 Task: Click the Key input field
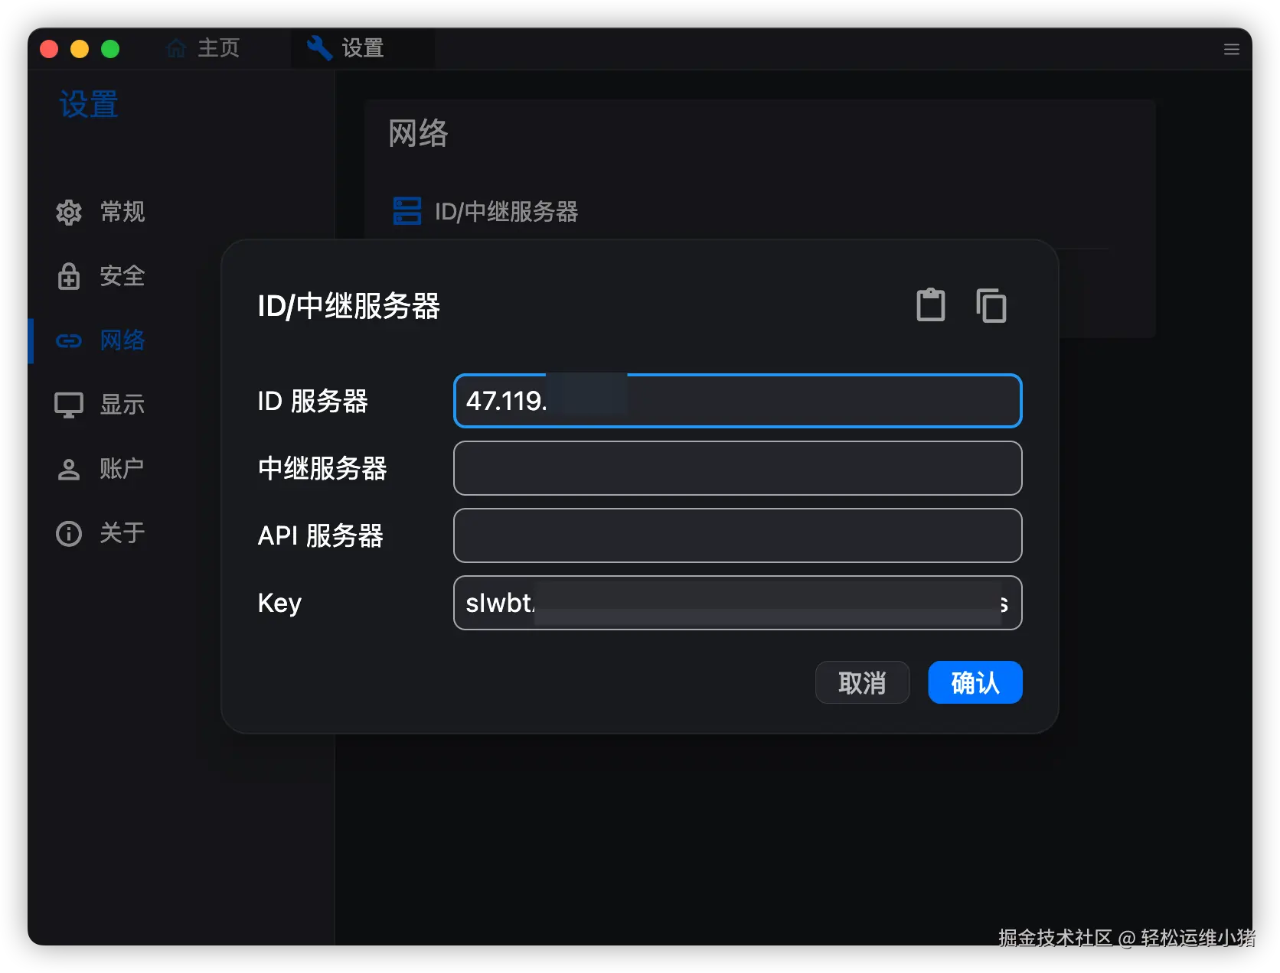(x=738, y=603)
